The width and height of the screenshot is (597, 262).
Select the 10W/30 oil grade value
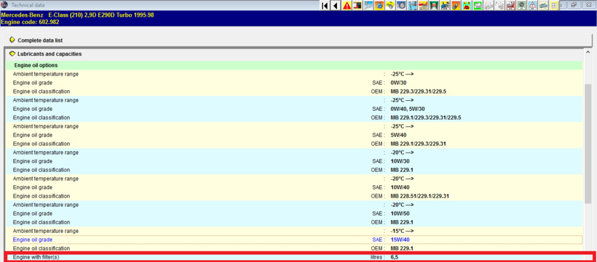(x=400, y=161)
